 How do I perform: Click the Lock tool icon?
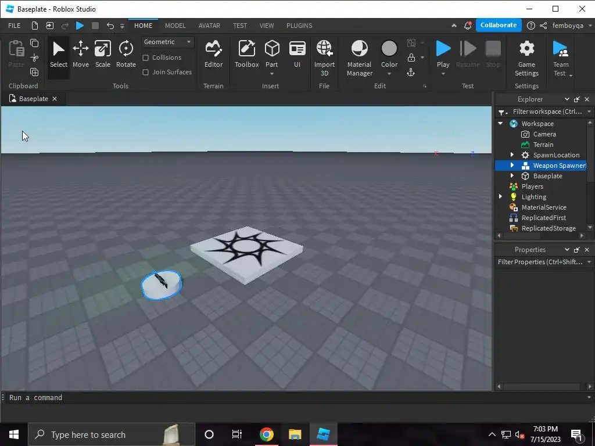point(411,57)
